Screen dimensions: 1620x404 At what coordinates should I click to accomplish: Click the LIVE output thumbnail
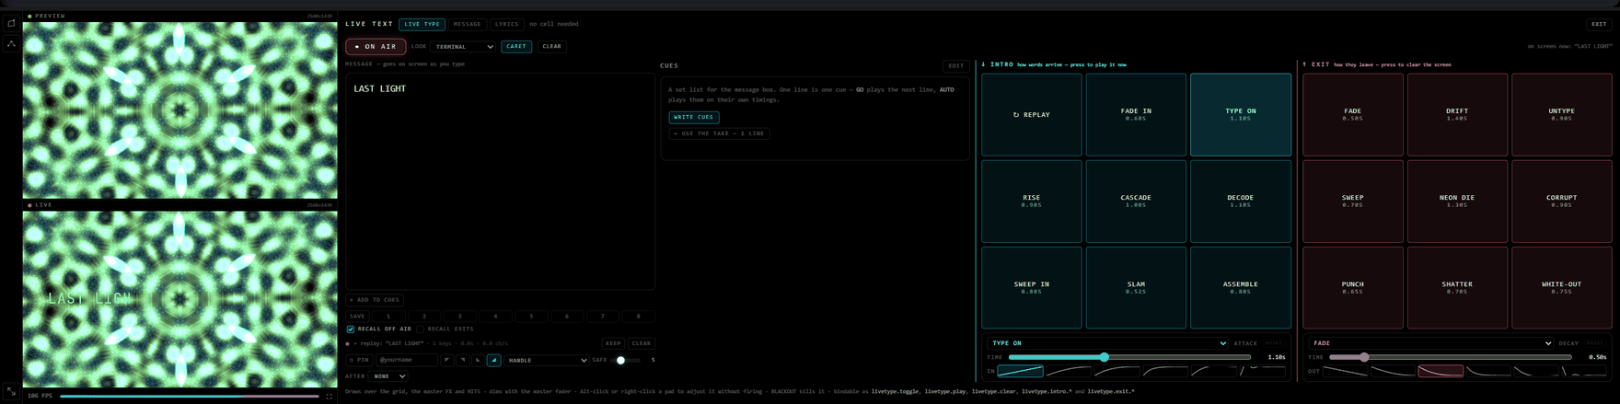tap(180, 299)
